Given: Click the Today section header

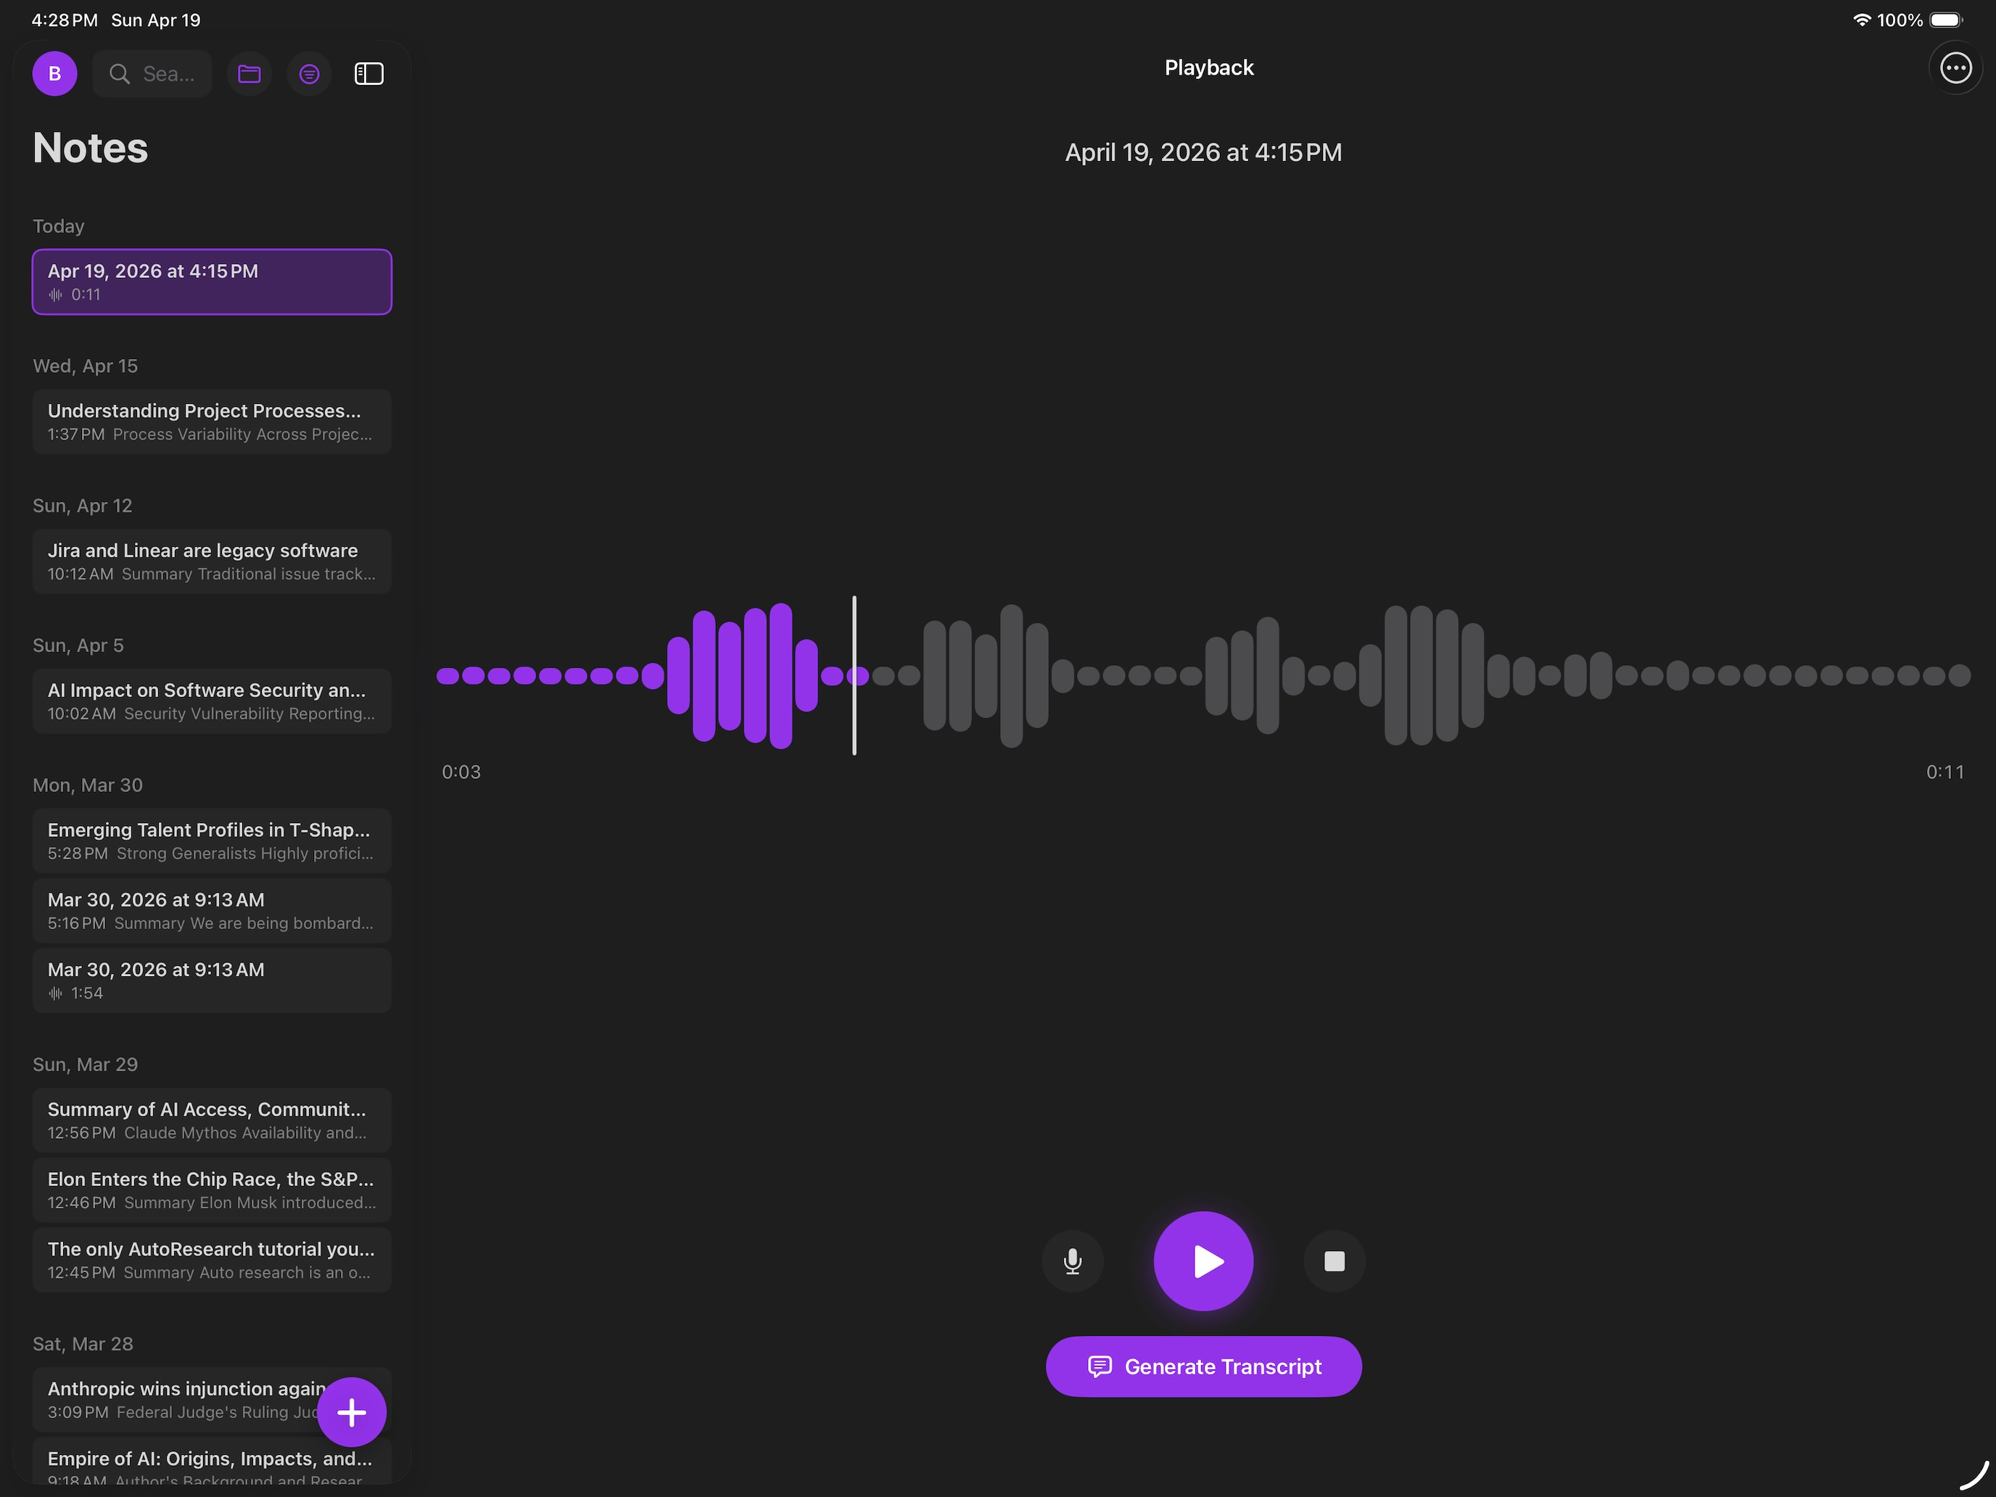Looking at the screenshot, I should tap(59, 226).
